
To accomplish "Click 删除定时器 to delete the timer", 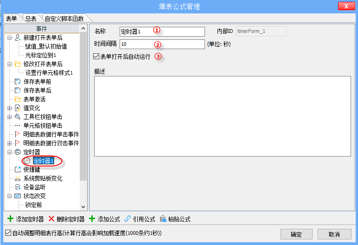I will tap(66, 219).
